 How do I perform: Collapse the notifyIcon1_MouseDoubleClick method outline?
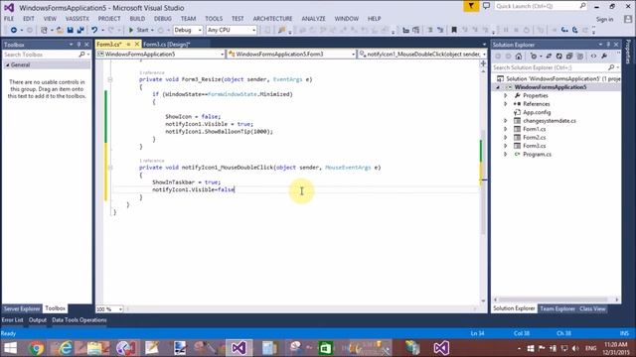coord(110,168)
